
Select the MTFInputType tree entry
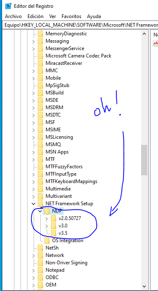61,174
